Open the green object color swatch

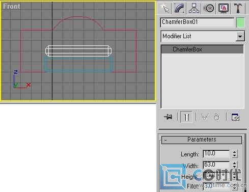[x=240, y=22]
